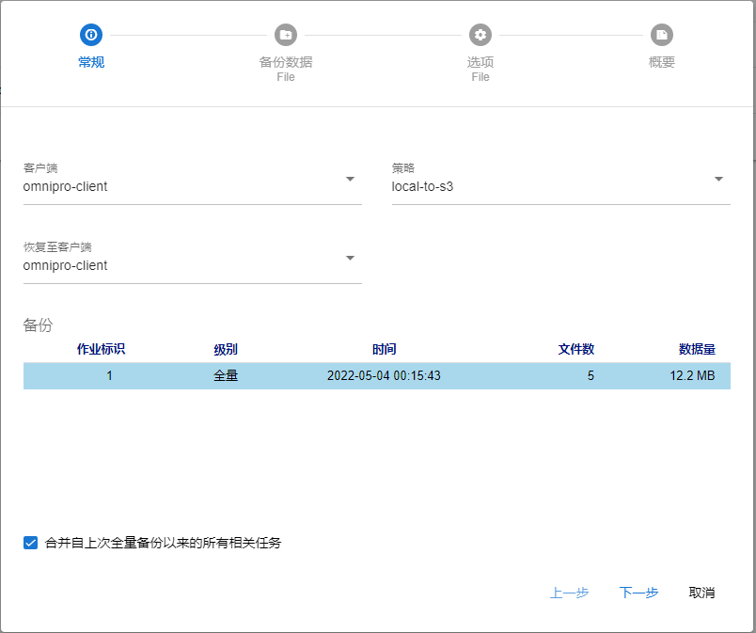Expand the 恢复至客户端 dropdown arrow
This screenshot has height=633, width=756.
(350, 258)
